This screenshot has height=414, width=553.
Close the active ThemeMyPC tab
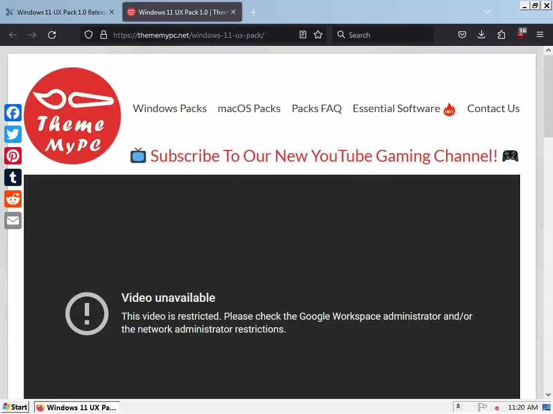(233, 12)
